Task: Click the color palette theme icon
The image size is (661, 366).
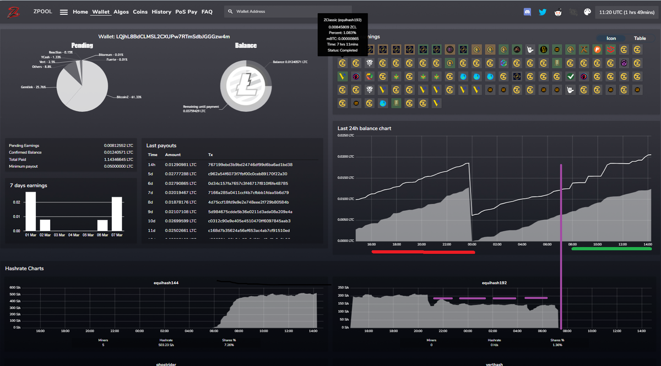Action: 587,12
